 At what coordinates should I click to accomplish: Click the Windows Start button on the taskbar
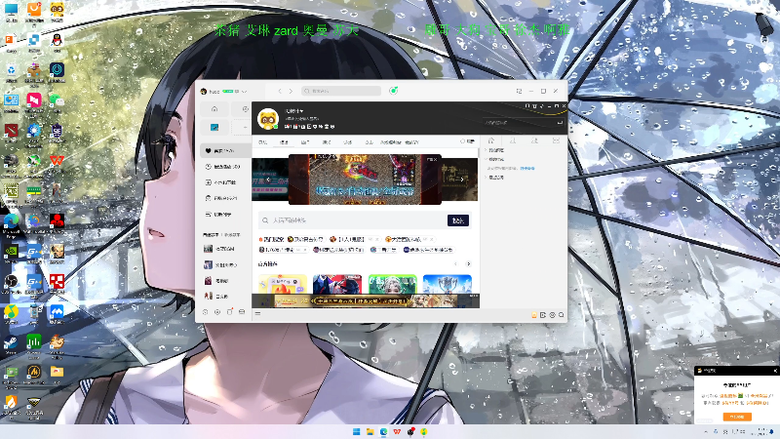coord(356,431)
